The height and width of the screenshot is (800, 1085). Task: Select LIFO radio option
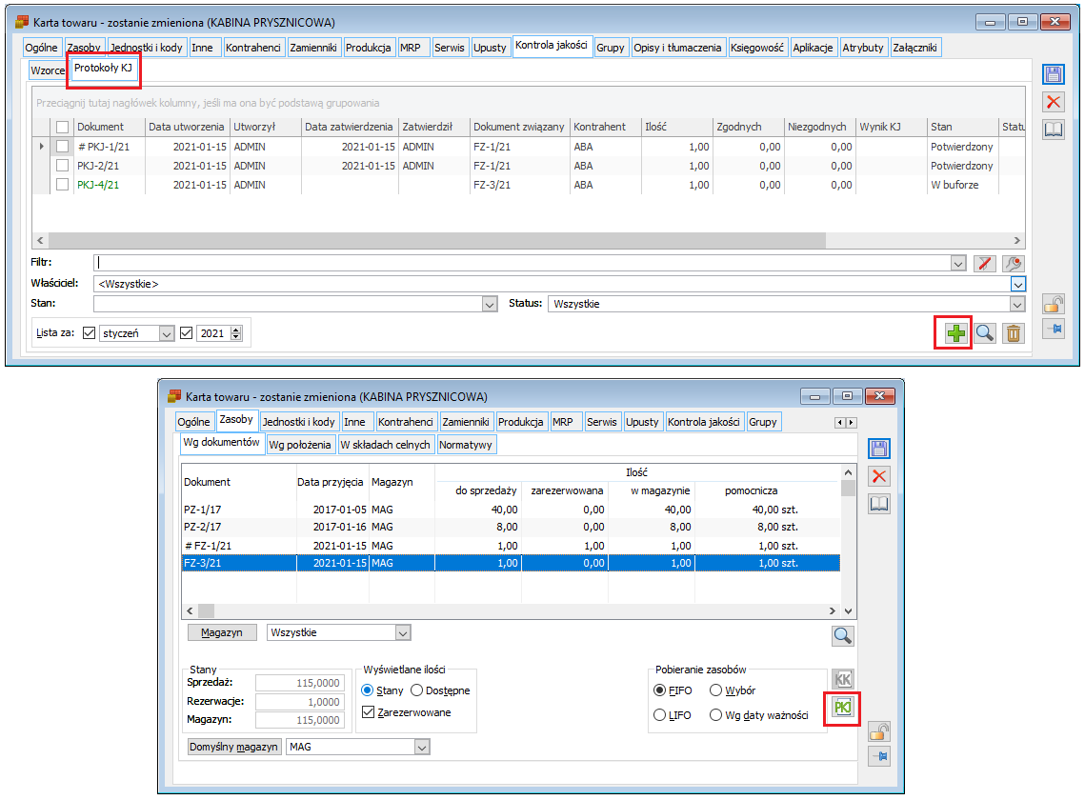(x=660, y=715)
